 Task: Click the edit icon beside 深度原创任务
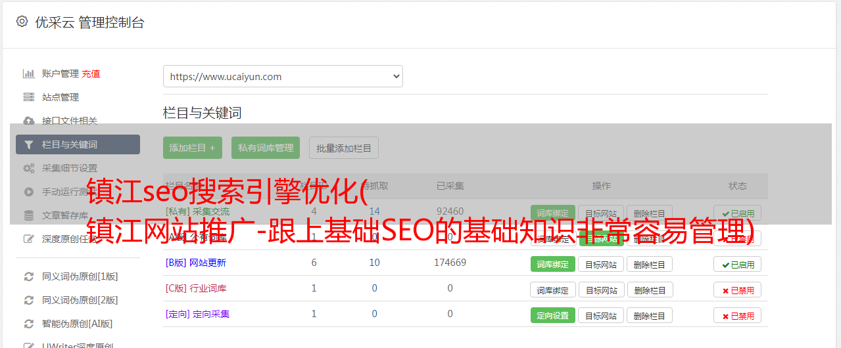point(29,239)
